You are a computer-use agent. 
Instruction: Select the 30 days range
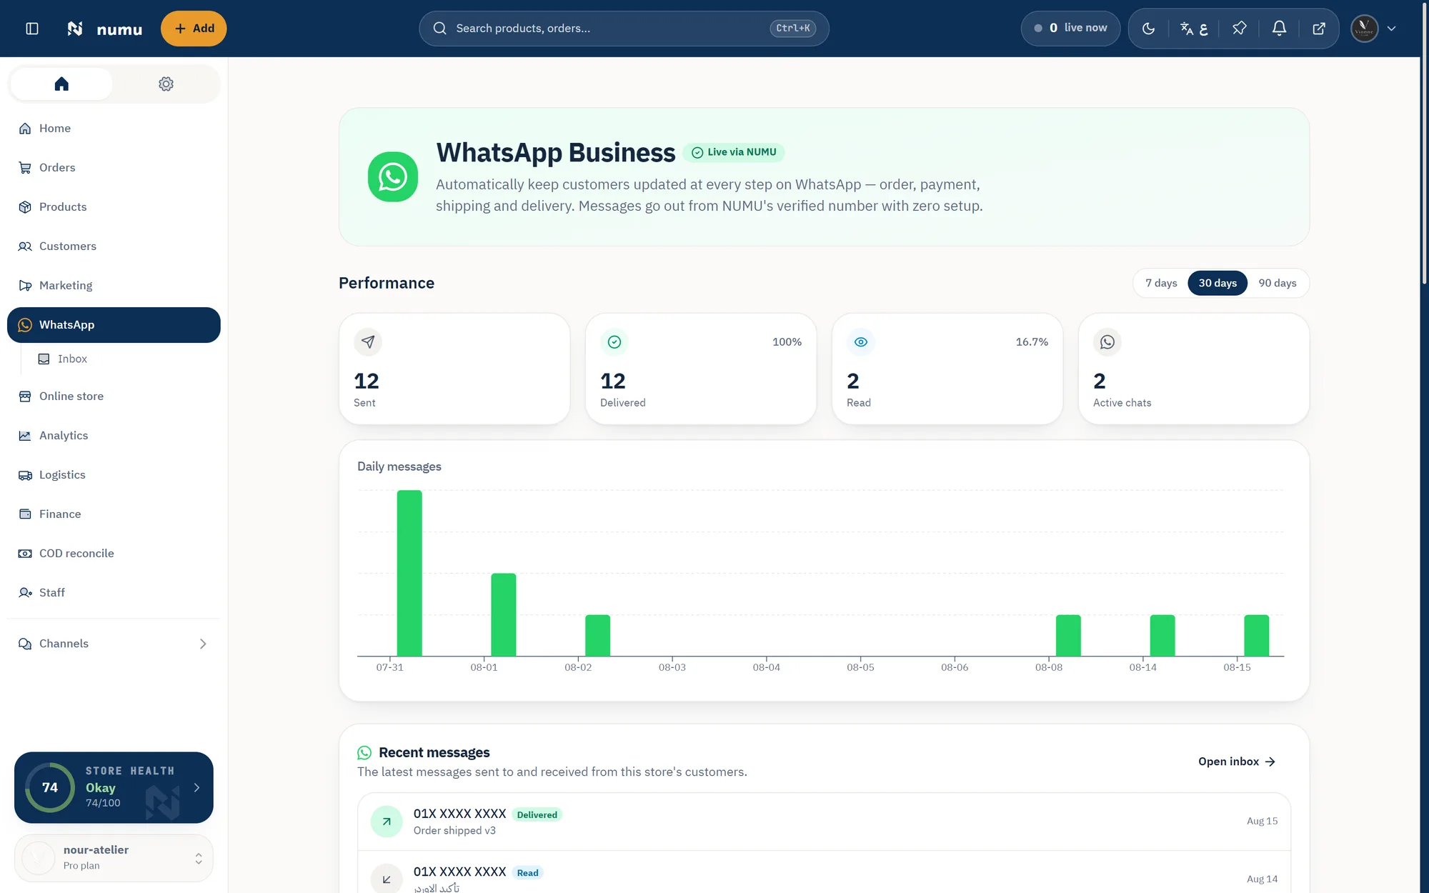pos(1218,284)
